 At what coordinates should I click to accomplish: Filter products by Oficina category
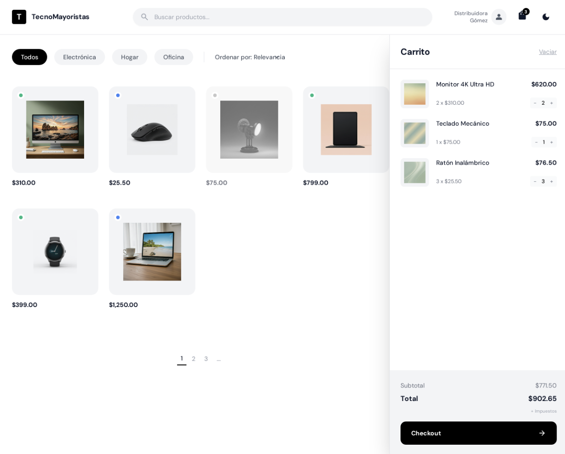tap(173, 57)
